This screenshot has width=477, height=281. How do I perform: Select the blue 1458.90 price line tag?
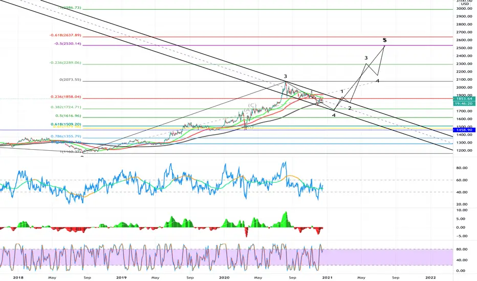tap(464, 130)
